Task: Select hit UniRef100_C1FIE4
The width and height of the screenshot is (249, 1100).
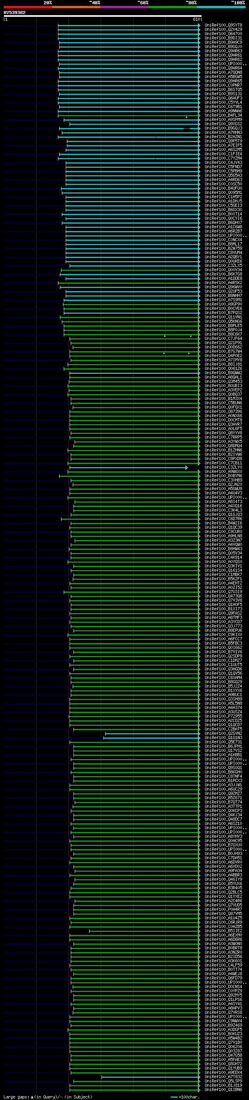Action: [x=223, y=154]
